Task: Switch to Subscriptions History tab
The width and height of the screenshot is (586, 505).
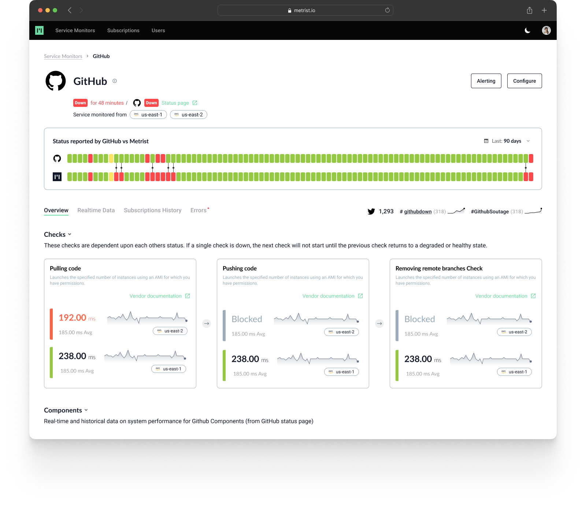Action: (153, 210)
